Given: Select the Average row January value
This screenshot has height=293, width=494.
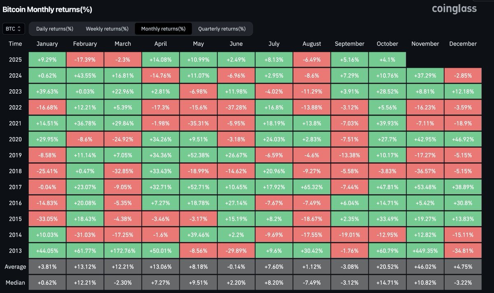Looking at the screenshot, I should [x=47, y=266].
